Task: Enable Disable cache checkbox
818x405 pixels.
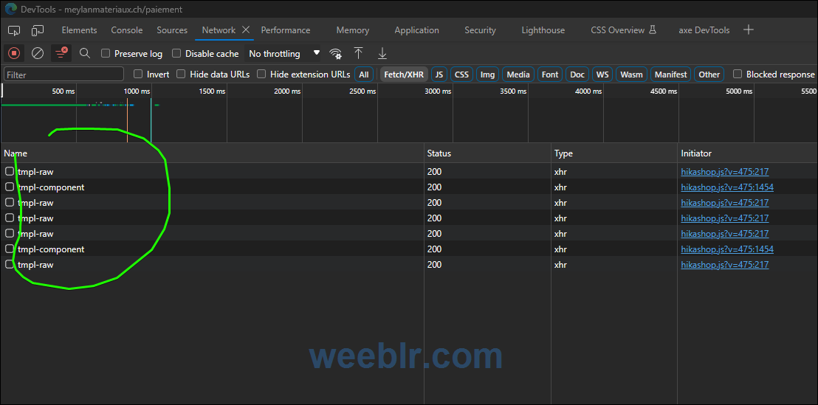Action: point(176,53)
